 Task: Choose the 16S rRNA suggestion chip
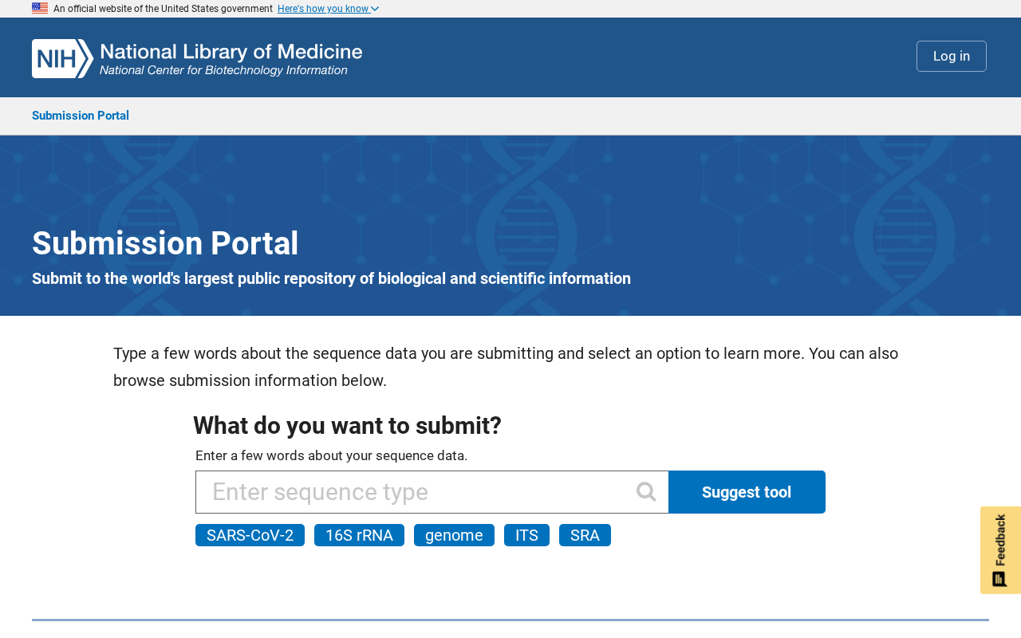(359, 535)
